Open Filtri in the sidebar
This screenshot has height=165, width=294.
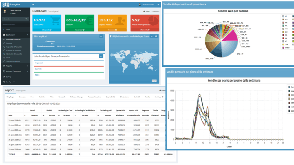tap(8, 29)
